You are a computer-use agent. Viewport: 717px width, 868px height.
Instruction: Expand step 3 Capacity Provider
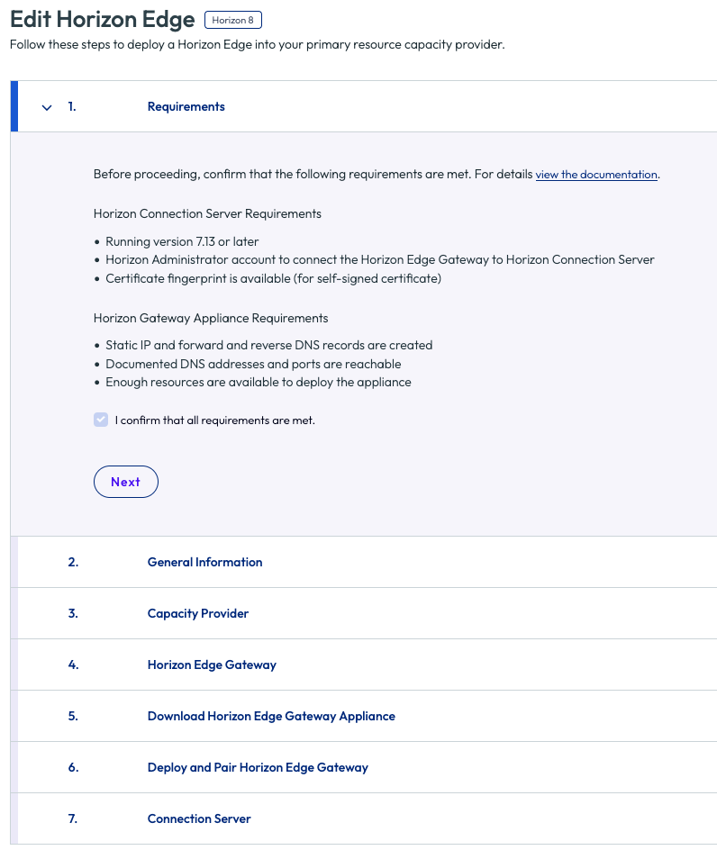[197, 613]
